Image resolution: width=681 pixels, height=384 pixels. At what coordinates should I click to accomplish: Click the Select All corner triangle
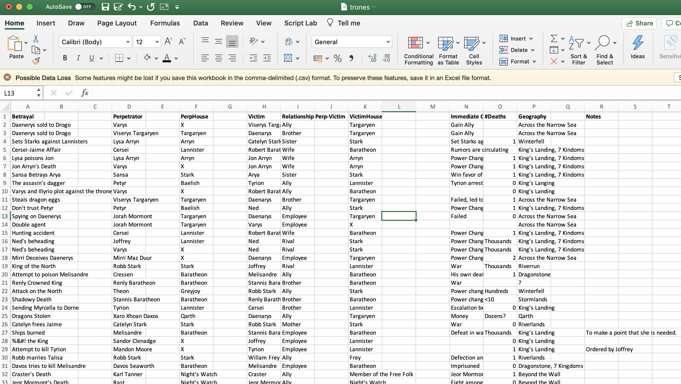(x=5, y=107)
